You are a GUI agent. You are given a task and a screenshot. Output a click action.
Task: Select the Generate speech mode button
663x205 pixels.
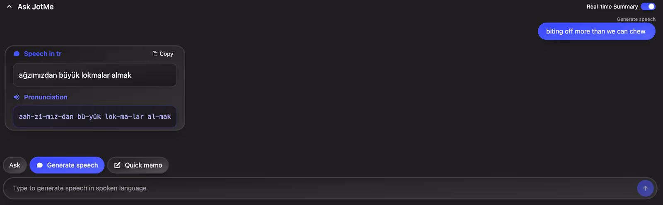click(67, 165)
